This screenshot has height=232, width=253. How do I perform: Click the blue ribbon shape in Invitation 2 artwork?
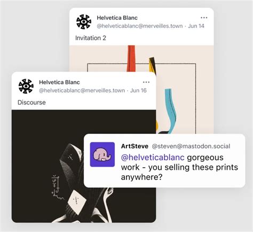[x=170, y=111]
